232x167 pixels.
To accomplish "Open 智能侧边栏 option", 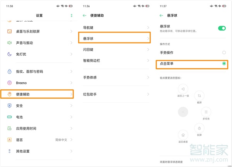I will [115, 61].
